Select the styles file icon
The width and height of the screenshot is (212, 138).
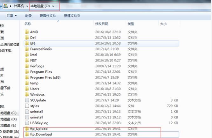coord(27,106)
